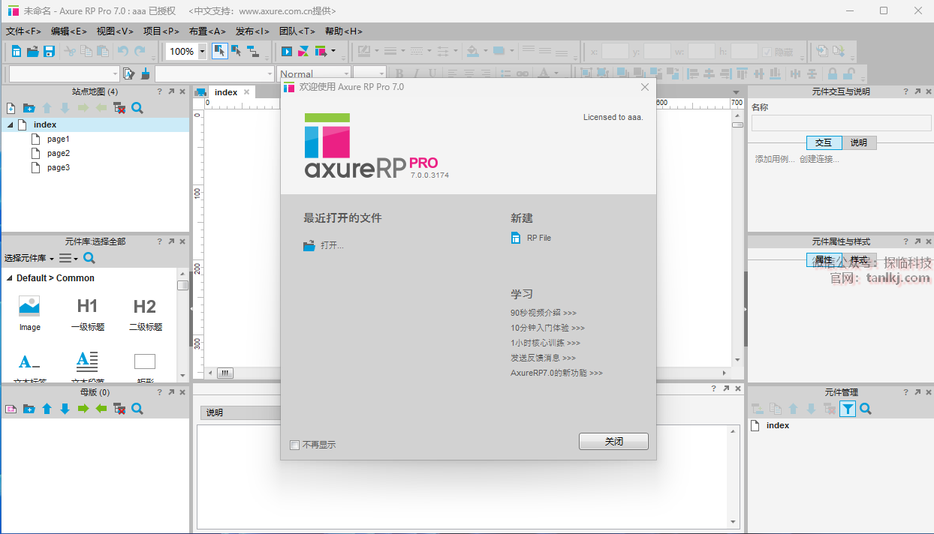
Task: Add a new page in sitemap panel
Action: pos(11,109)
